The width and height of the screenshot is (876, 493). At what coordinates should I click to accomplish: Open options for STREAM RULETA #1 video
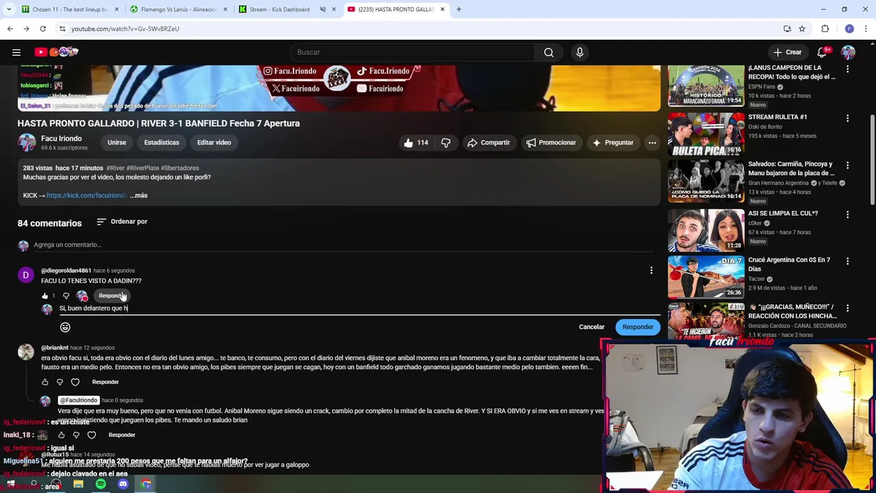click(847, 118)
